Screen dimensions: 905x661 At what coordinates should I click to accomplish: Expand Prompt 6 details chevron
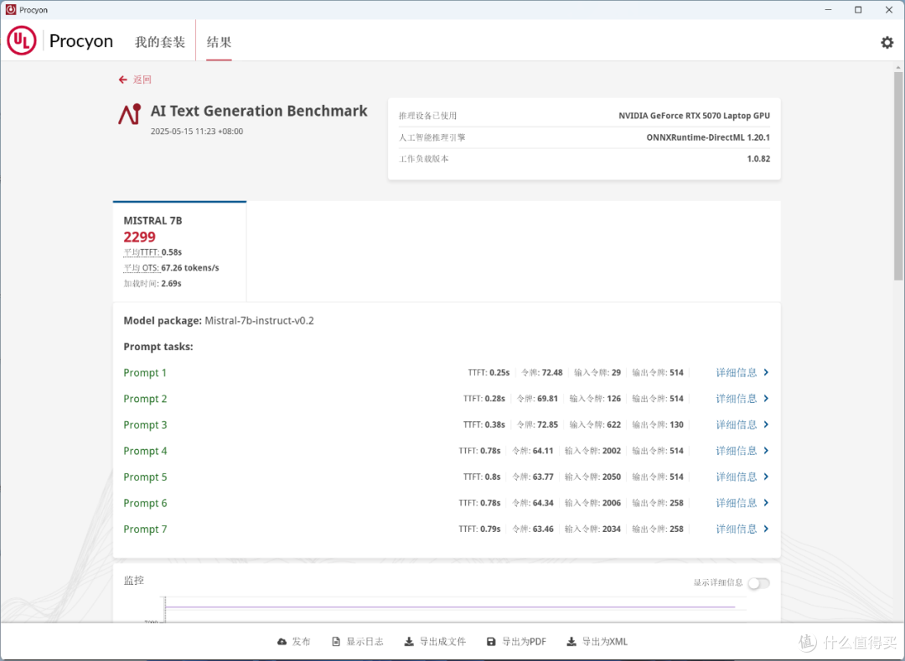[766, 503]
